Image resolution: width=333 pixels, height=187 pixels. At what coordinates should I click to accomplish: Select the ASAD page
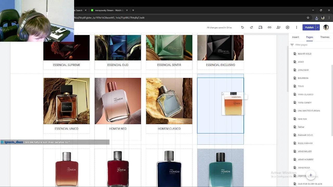(x=301, y=62)
